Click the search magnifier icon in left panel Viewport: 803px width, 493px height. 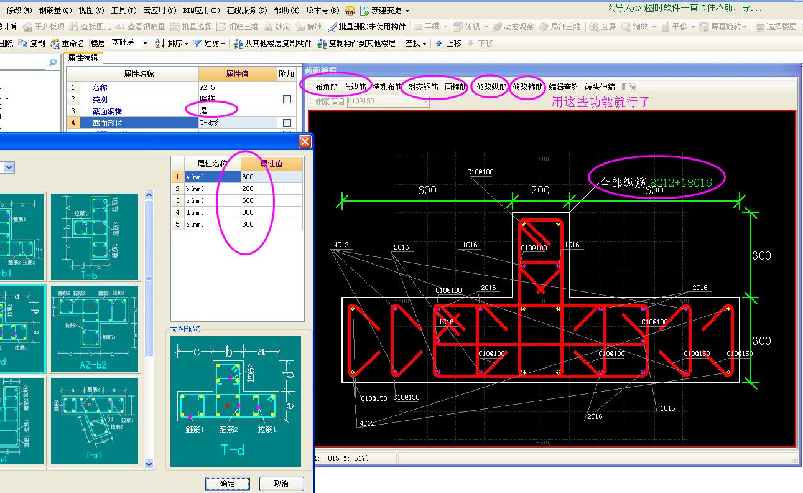53,62
